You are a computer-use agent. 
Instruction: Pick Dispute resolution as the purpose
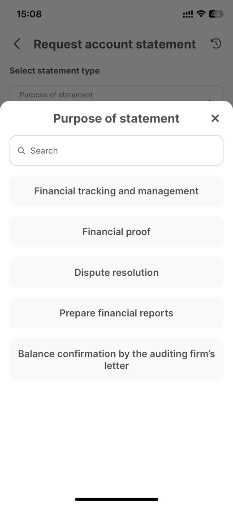point(116,273)
